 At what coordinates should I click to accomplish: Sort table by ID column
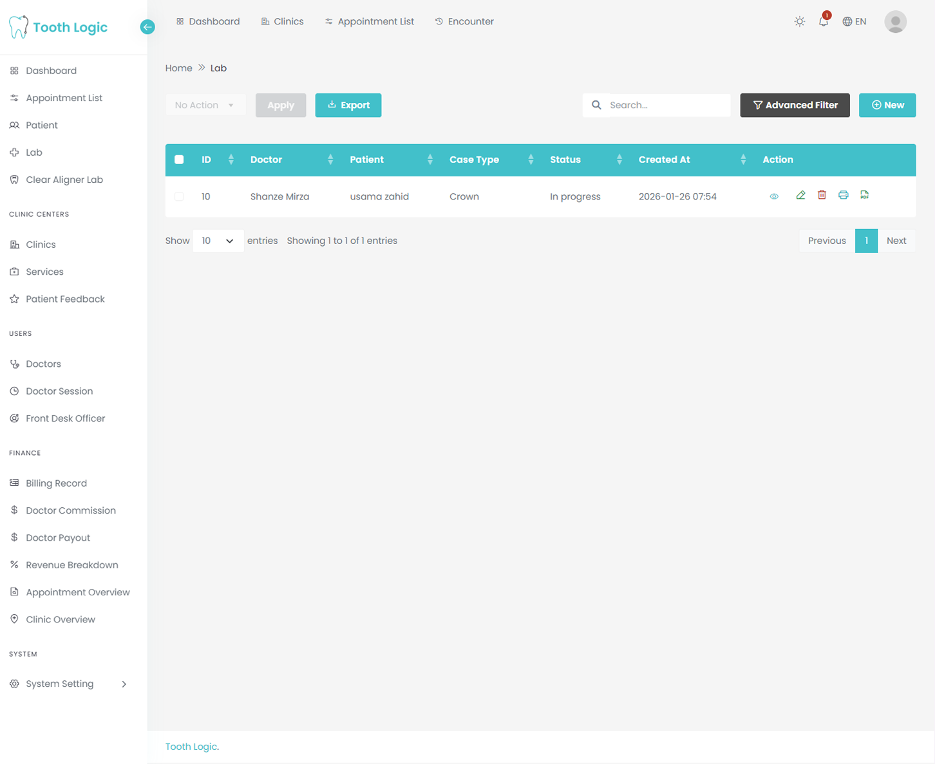(231, 160)
